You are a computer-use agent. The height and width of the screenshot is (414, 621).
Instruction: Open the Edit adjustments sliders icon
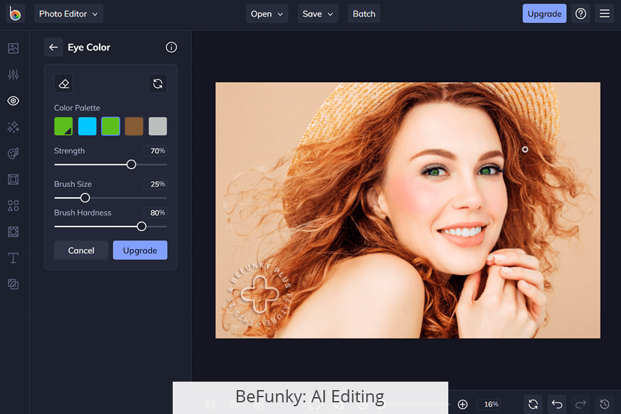coord(13,74)
